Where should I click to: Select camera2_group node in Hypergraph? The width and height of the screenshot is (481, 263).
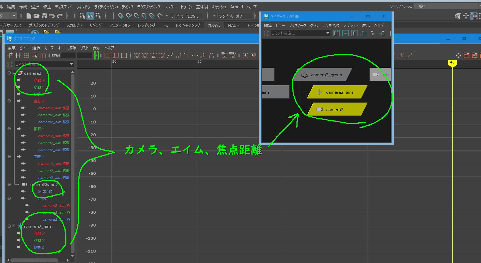click(x=322, y=75)
